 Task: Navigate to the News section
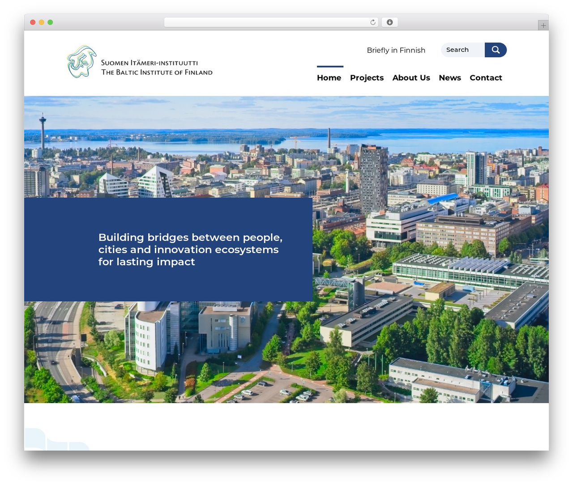[450, 78]
